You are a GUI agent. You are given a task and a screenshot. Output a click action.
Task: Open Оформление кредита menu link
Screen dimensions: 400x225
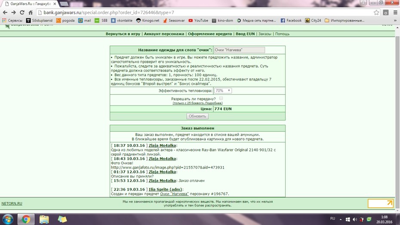click(x=210, y=34)
